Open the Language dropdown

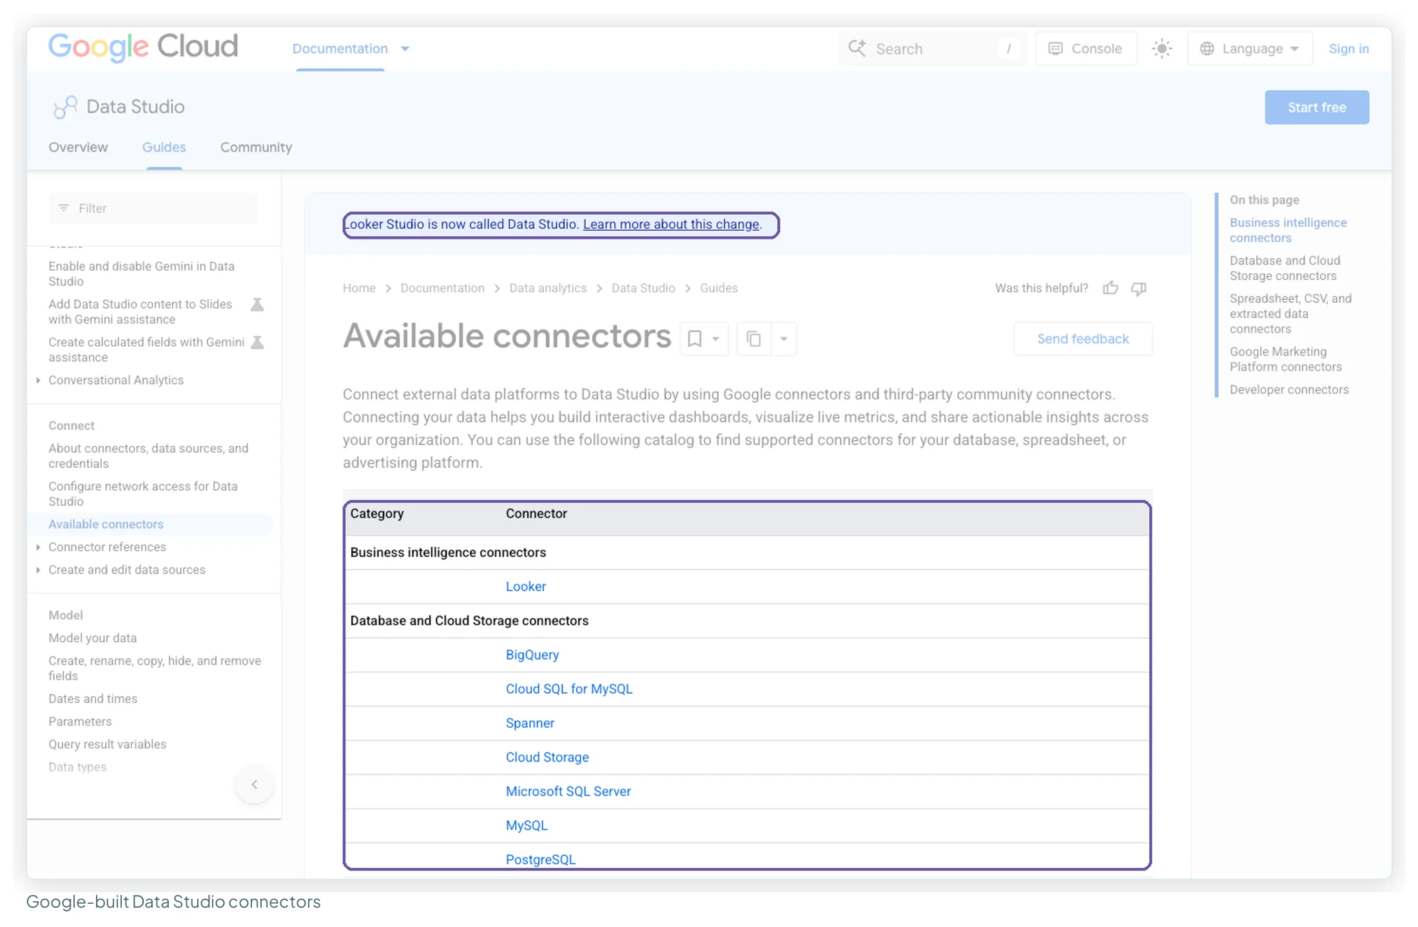(1249, 49)
